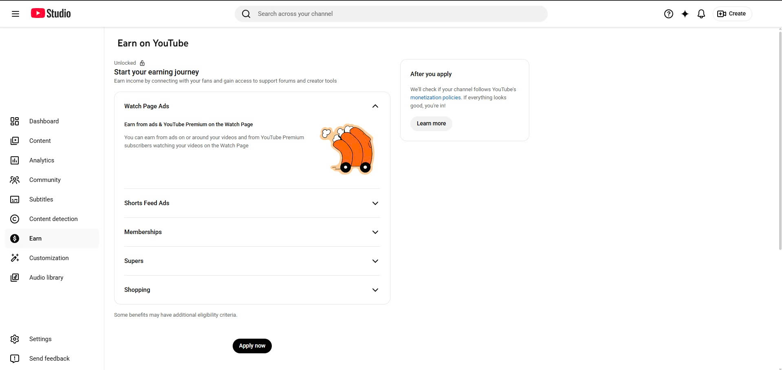This screenshot has height=370, width=782.
Task: Open Content detection in the sidebar
Action: [52, 219]
